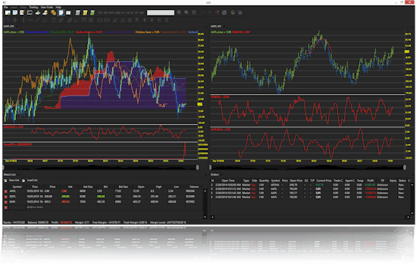Click the yellow arrow tray toolbar icon
The height and width of the screenshot is (264, 416).
point(46,12)
